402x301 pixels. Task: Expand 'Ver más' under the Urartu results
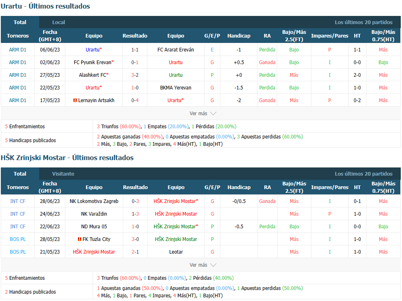(x=203, y=114)
